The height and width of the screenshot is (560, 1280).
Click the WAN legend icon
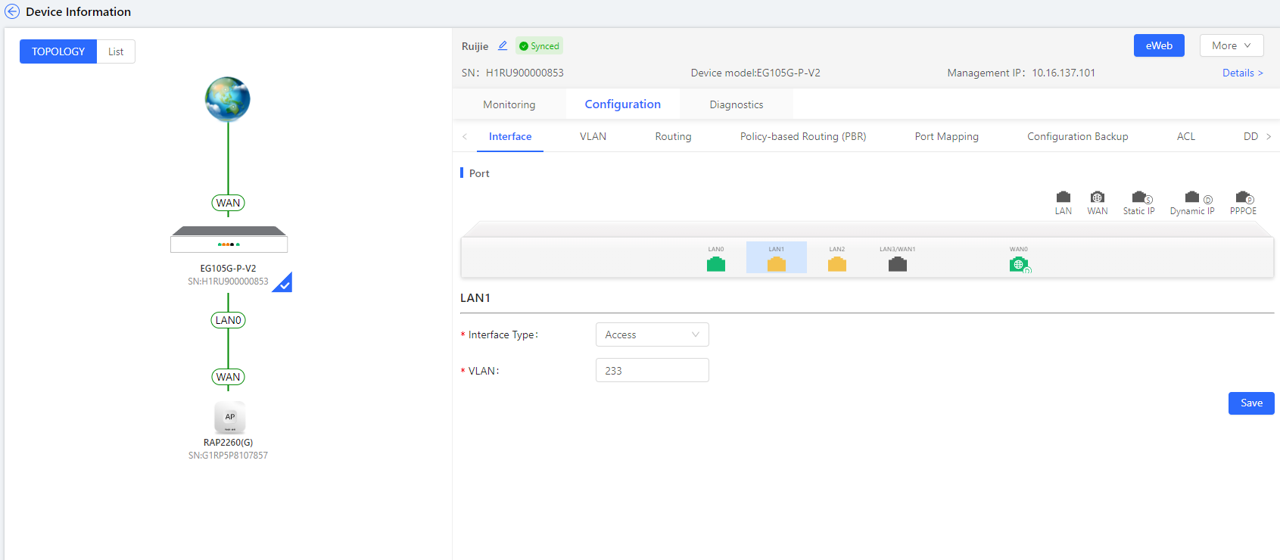[x=1098, y=197]
